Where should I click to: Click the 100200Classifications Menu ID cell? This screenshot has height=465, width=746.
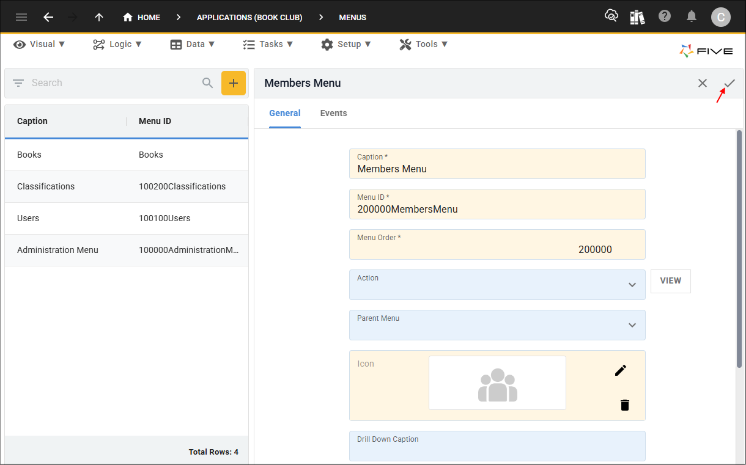tap(182, 186)
